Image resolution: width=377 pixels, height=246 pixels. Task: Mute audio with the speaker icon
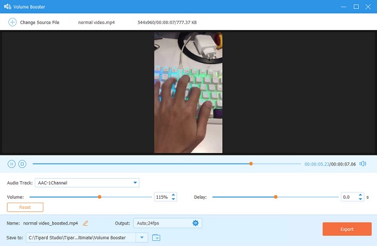[363, 164]
